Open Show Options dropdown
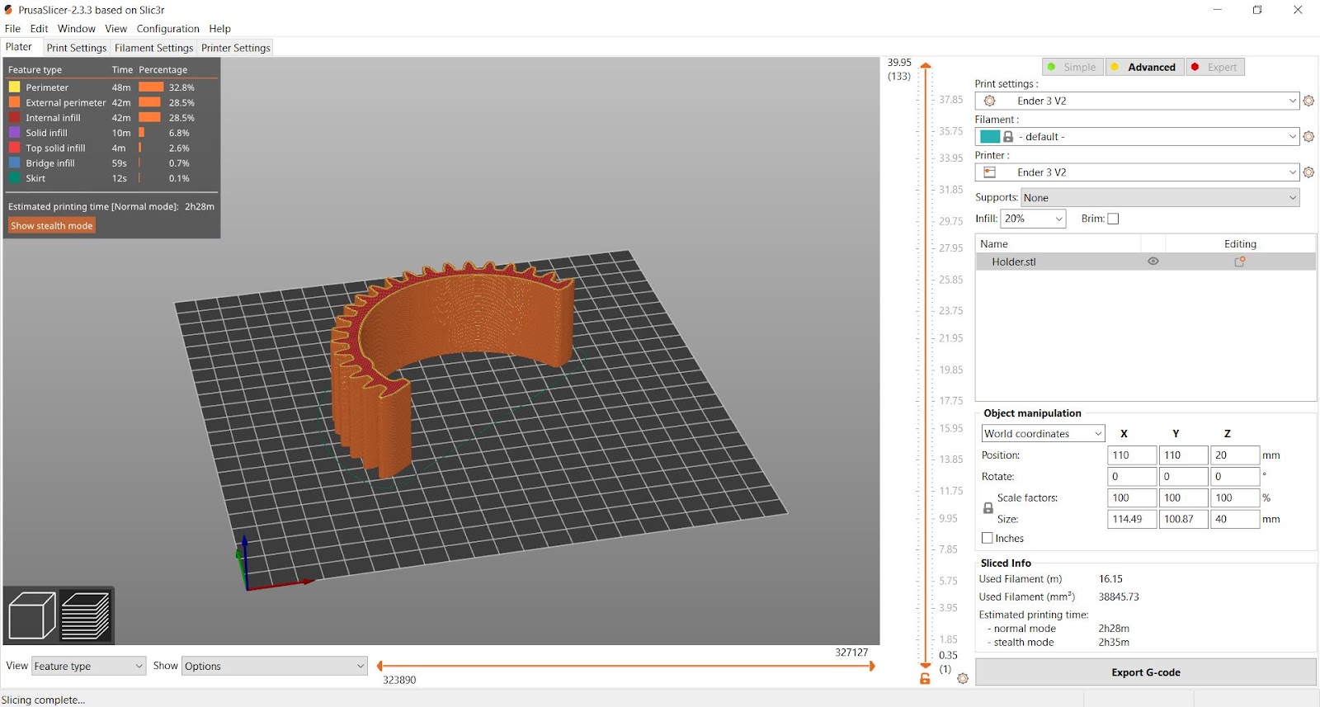This screenshot has width=1320, height=707. [274, 667]
